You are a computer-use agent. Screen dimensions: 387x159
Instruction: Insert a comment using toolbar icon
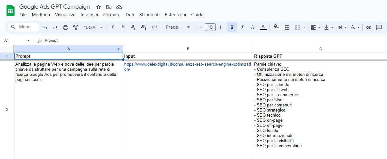[379, 27]
